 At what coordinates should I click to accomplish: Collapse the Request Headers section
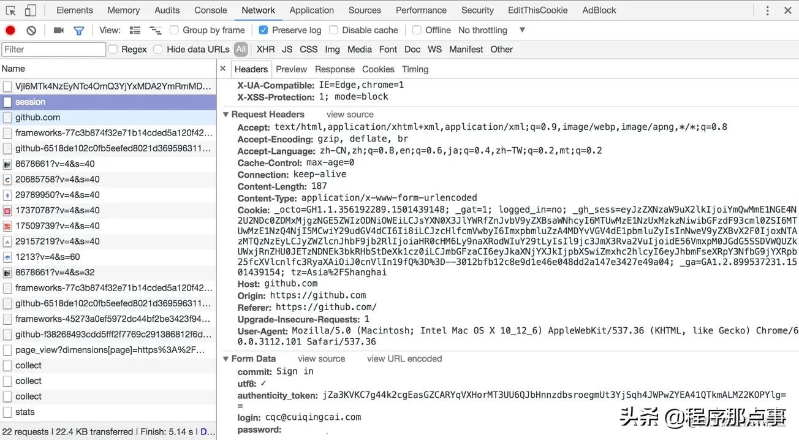click(x=225, y=114)
